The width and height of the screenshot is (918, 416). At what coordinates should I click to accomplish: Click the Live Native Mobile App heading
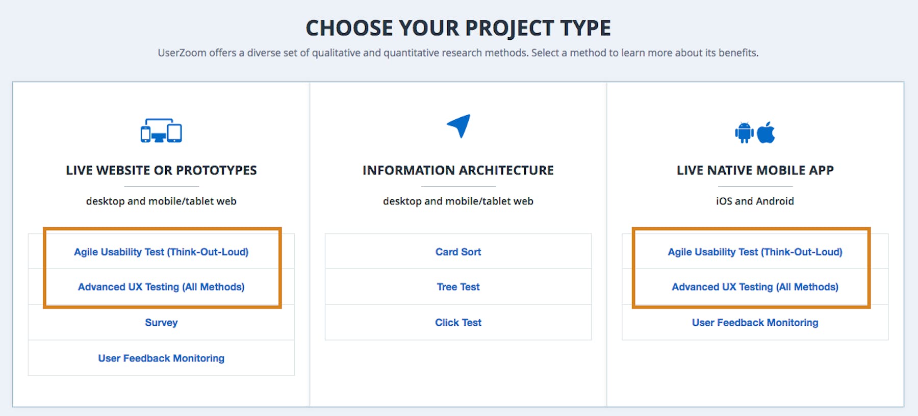point(755,170)
